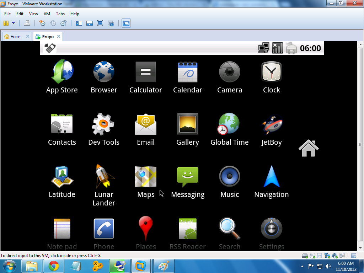This screenshot has width=364, height=273.
Task: Revert VM to previous snapshot
Action: pyautogui.click(x=53, y=23)
